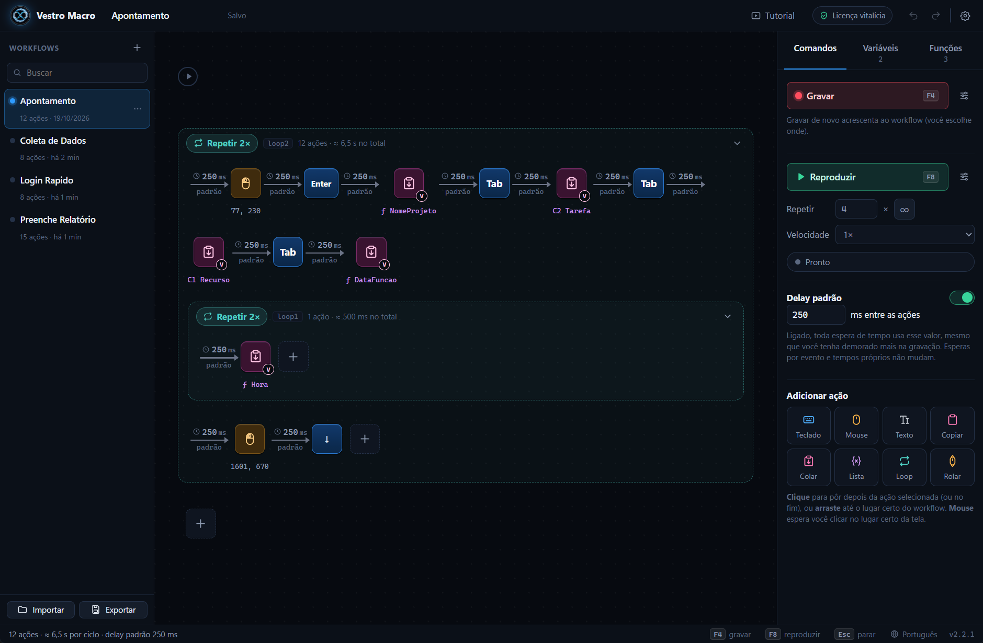This screenshot has width=983, height=643.
Task: Focus the Buscar workflow search field
Action: click(77, 73)
